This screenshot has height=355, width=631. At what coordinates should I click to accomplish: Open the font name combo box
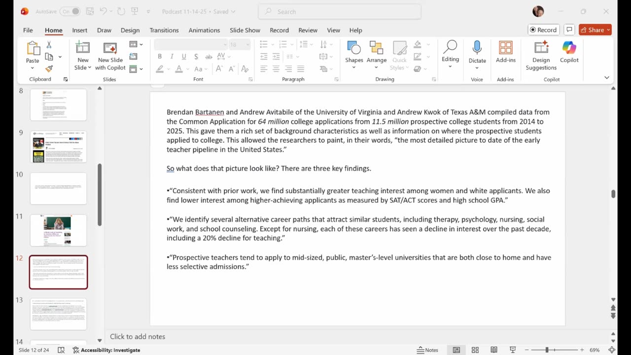pos(191,44)
